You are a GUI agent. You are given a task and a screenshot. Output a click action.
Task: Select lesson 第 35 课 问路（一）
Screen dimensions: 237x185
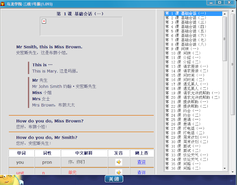(193, 164)
